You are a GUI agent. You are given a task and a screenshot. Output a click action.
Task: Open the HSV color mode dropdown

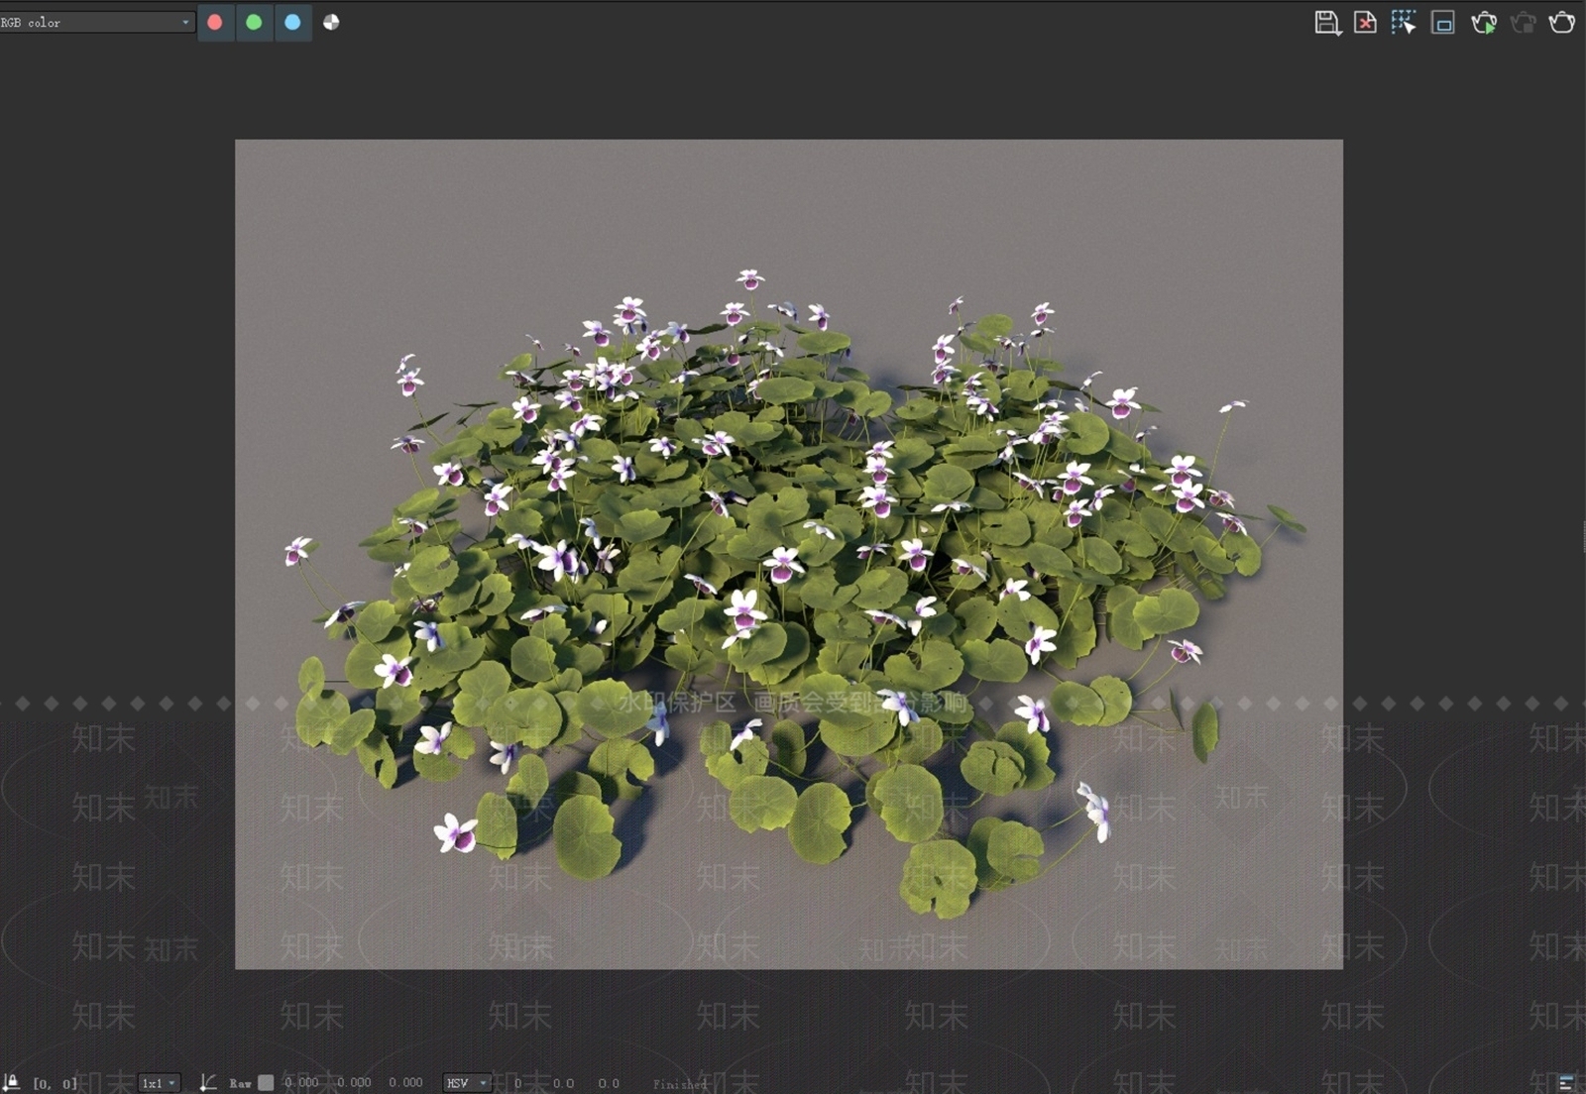pos(467,1082)
